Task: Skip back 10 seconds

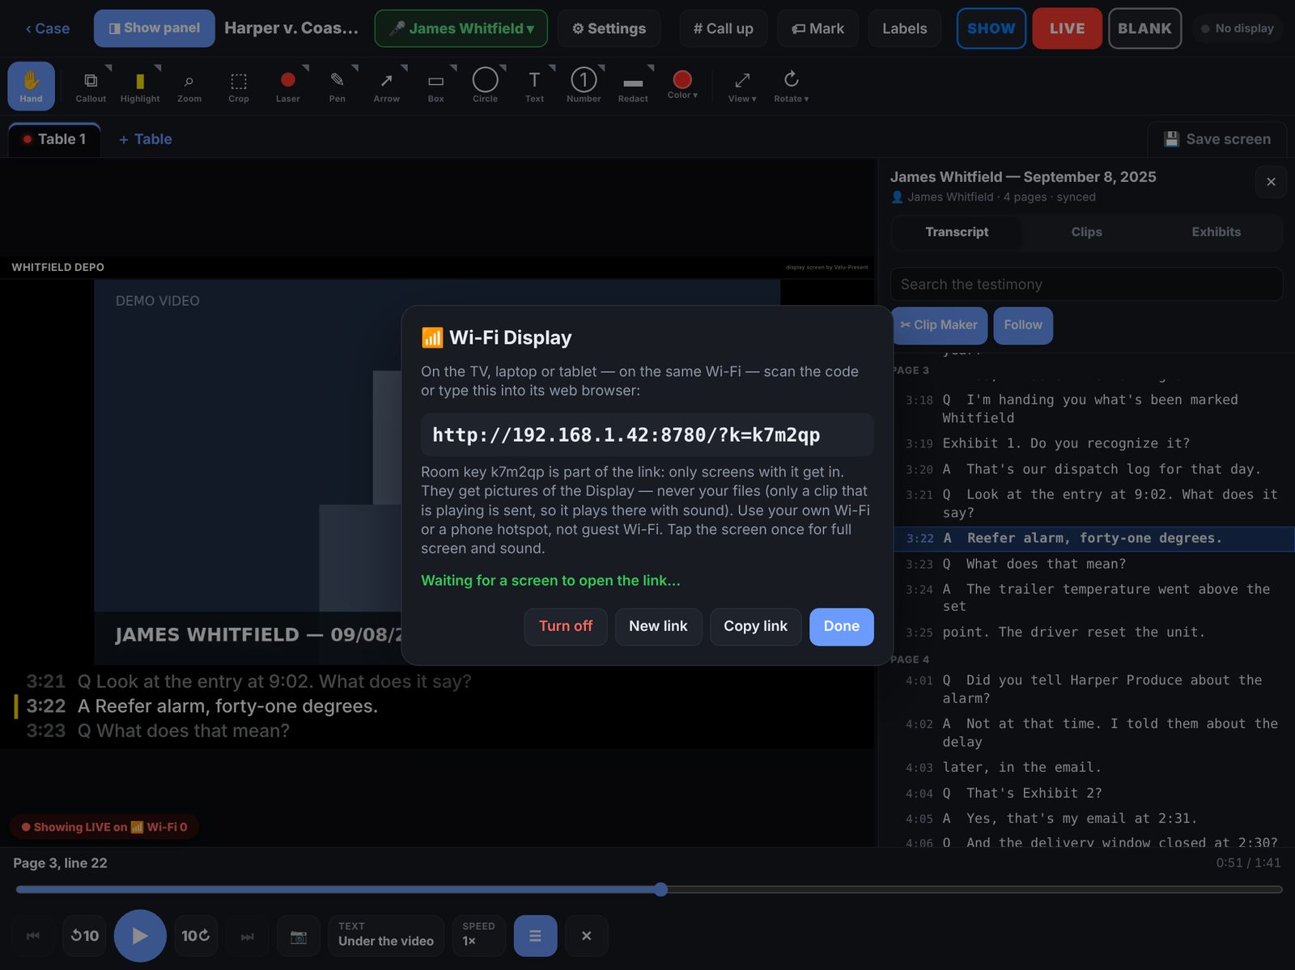Action: (x=84, y=936)
